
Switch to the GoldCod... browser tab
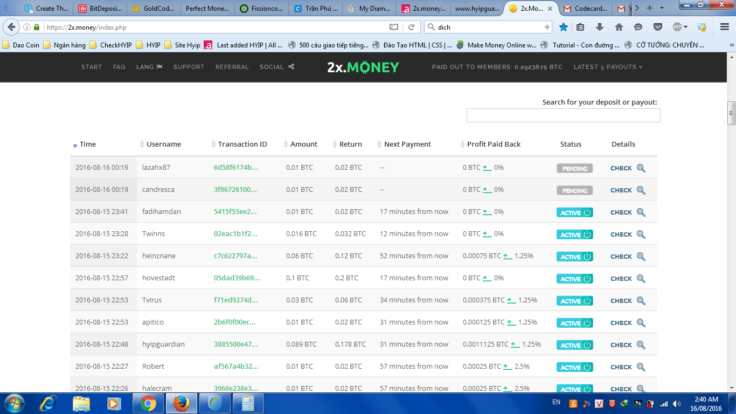click(154, 9)
